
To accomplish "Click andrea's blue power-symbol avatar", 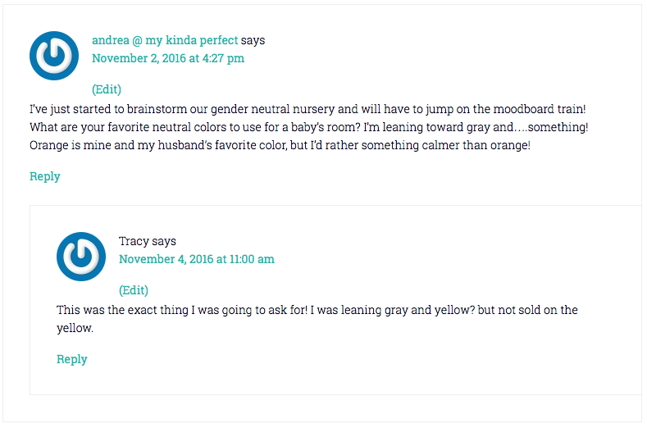I will [54, 56].
